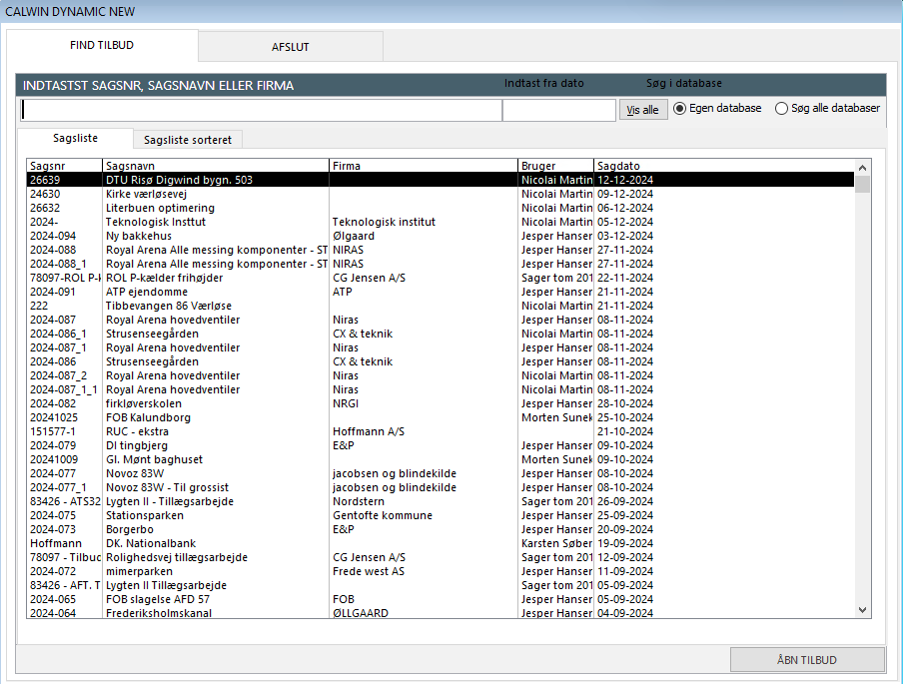903x684 pixels.
Task: Select the Frederiksholmskanal case
Action: pyautogui.click(x=441, y=613)
